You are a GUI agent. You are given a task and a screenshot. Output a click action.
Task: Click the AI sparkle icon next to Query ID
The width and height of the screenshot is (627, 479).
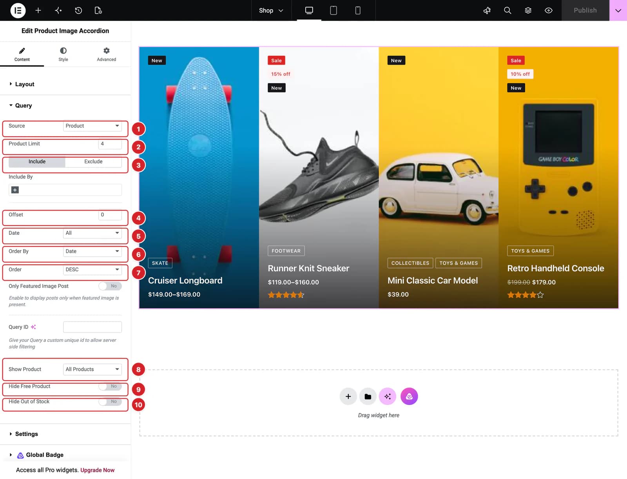pos(33,327)
